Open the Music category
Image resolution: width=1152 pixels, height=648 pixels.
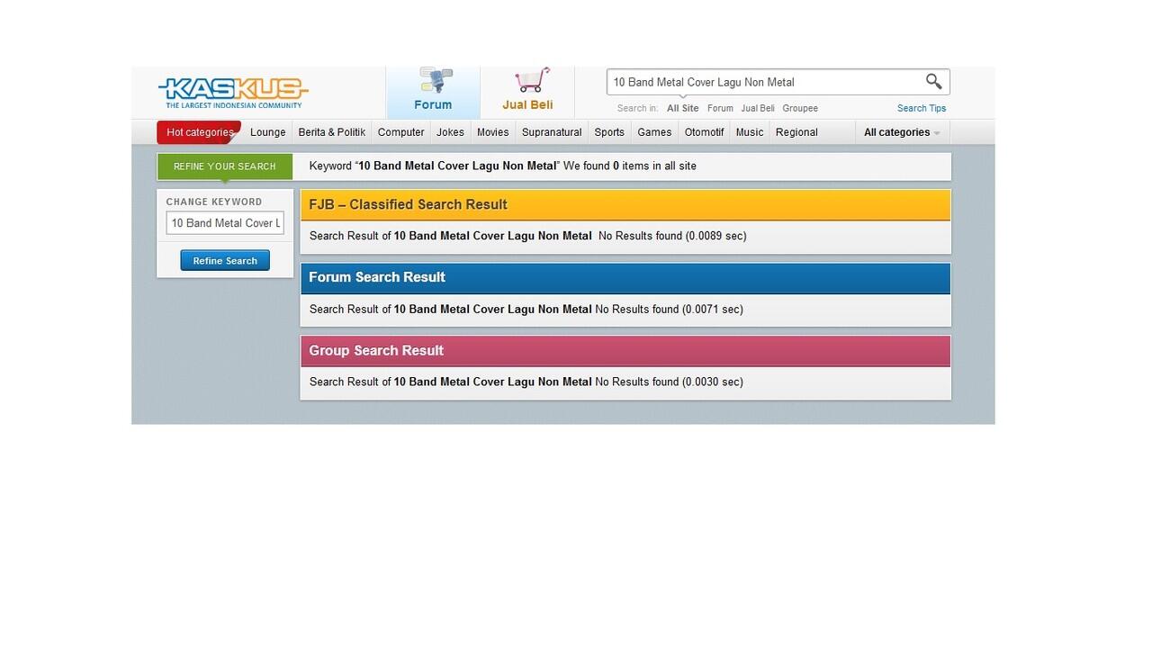(750, 132)
